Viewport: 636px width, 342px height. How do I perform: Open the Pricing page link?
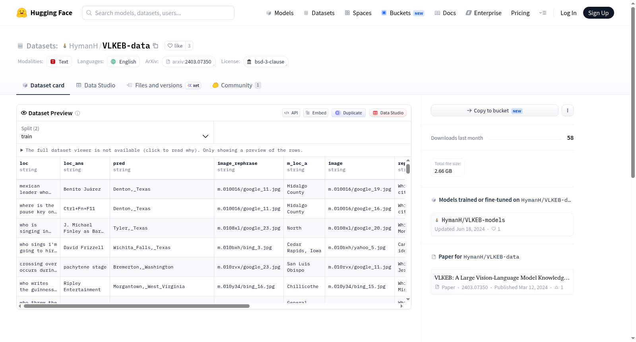[x=520, y=13]
